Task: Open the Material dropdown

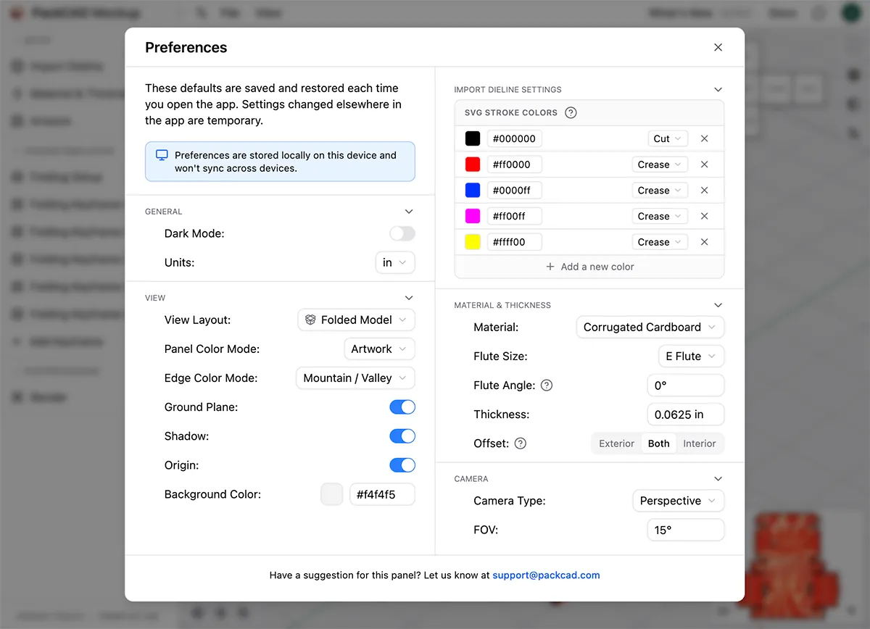Action: (650, 327)
